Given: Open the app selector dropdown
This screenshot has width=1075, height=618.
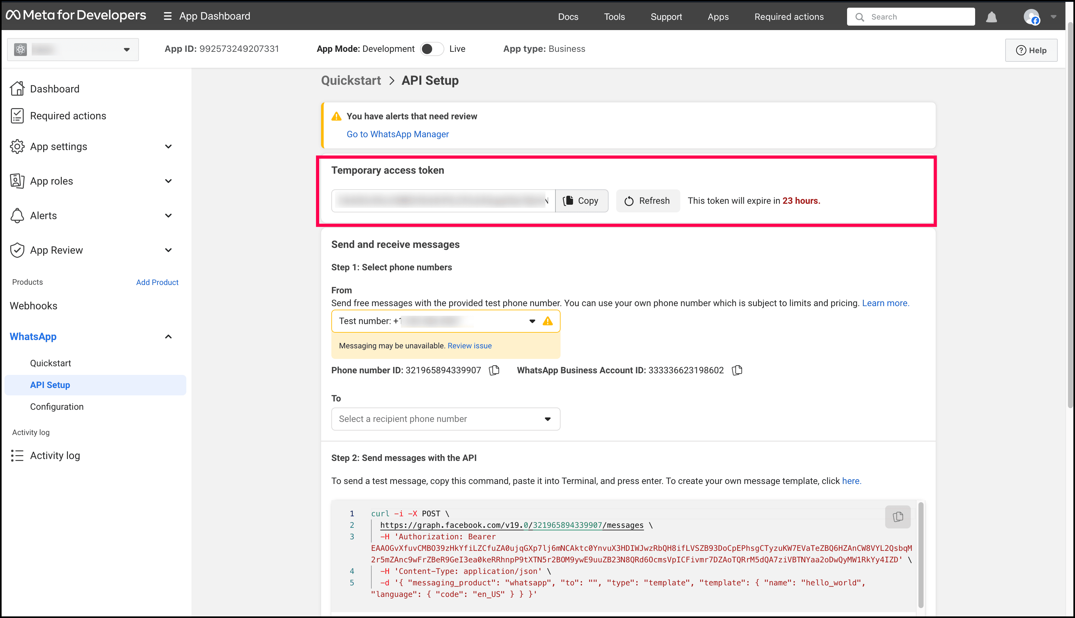Looking at the screenshot, I should click(73, 50).
